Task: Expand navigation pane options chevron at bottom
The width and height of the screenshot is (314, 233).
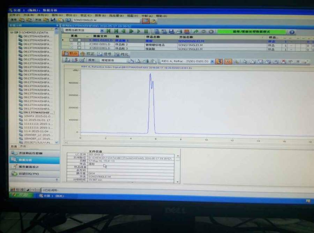Action: (x=57, y=180)
